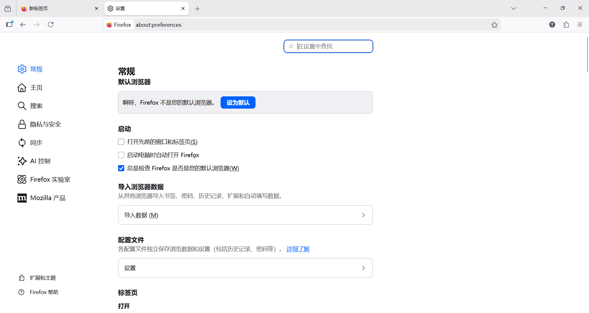The image size is (589, 313).
Task: Enable 启动电脑时自动打开 Firefox checkbox
Action: tap(121, 155)
